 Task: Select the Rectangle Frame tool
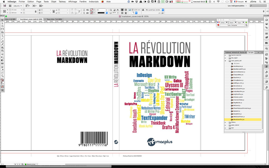pyautogui.click(x=2, y=48)
